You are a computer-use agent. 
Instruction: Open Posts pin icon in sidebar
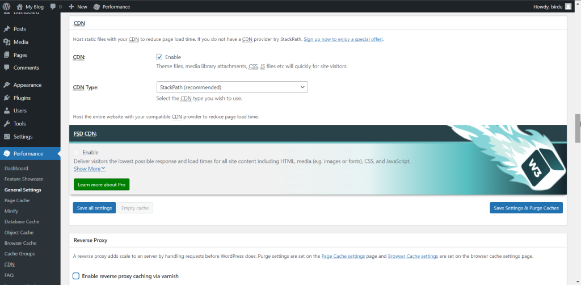point(7,29)
